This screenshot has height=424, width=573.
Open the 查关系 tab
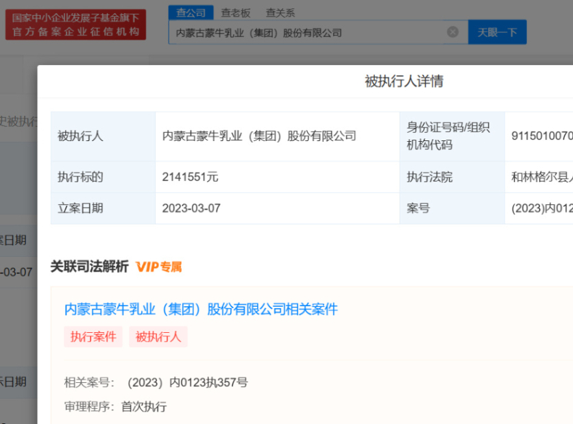pos(280,12)
